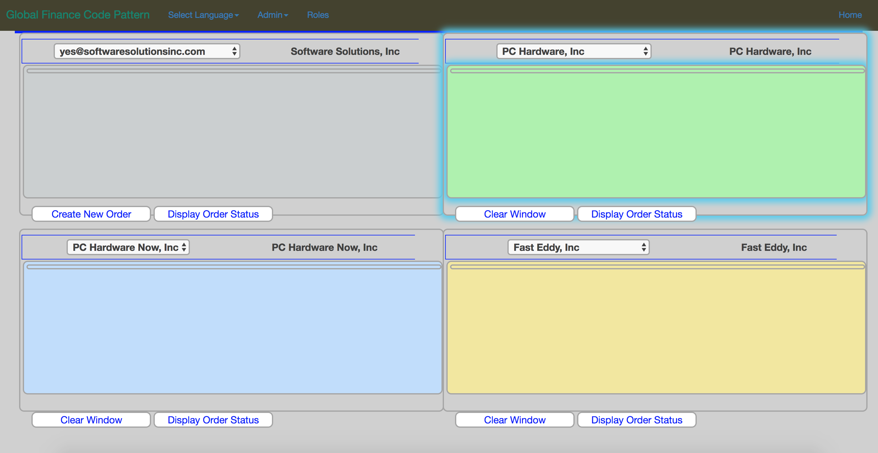The height and width of the screenshot is (453, 878).
Task: Click inside the yellow Fast Eddy message area
Action: coord(656,330)
